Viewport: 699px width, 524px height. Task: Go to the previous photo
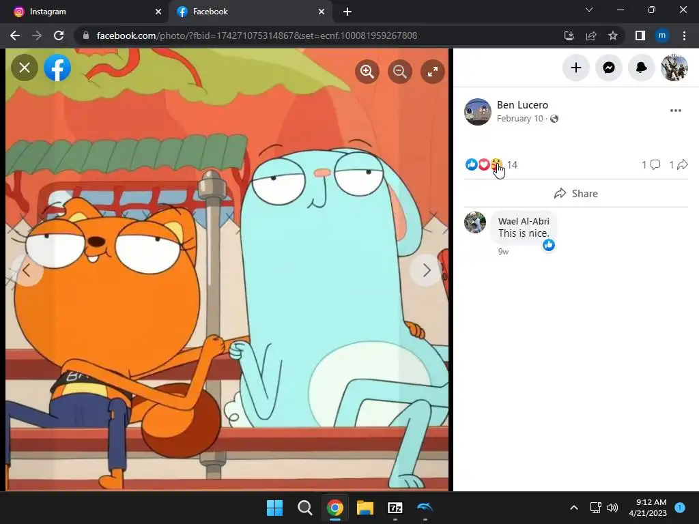click(x=27, y=270)
